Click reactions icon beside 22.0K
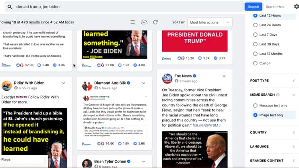 100,65
